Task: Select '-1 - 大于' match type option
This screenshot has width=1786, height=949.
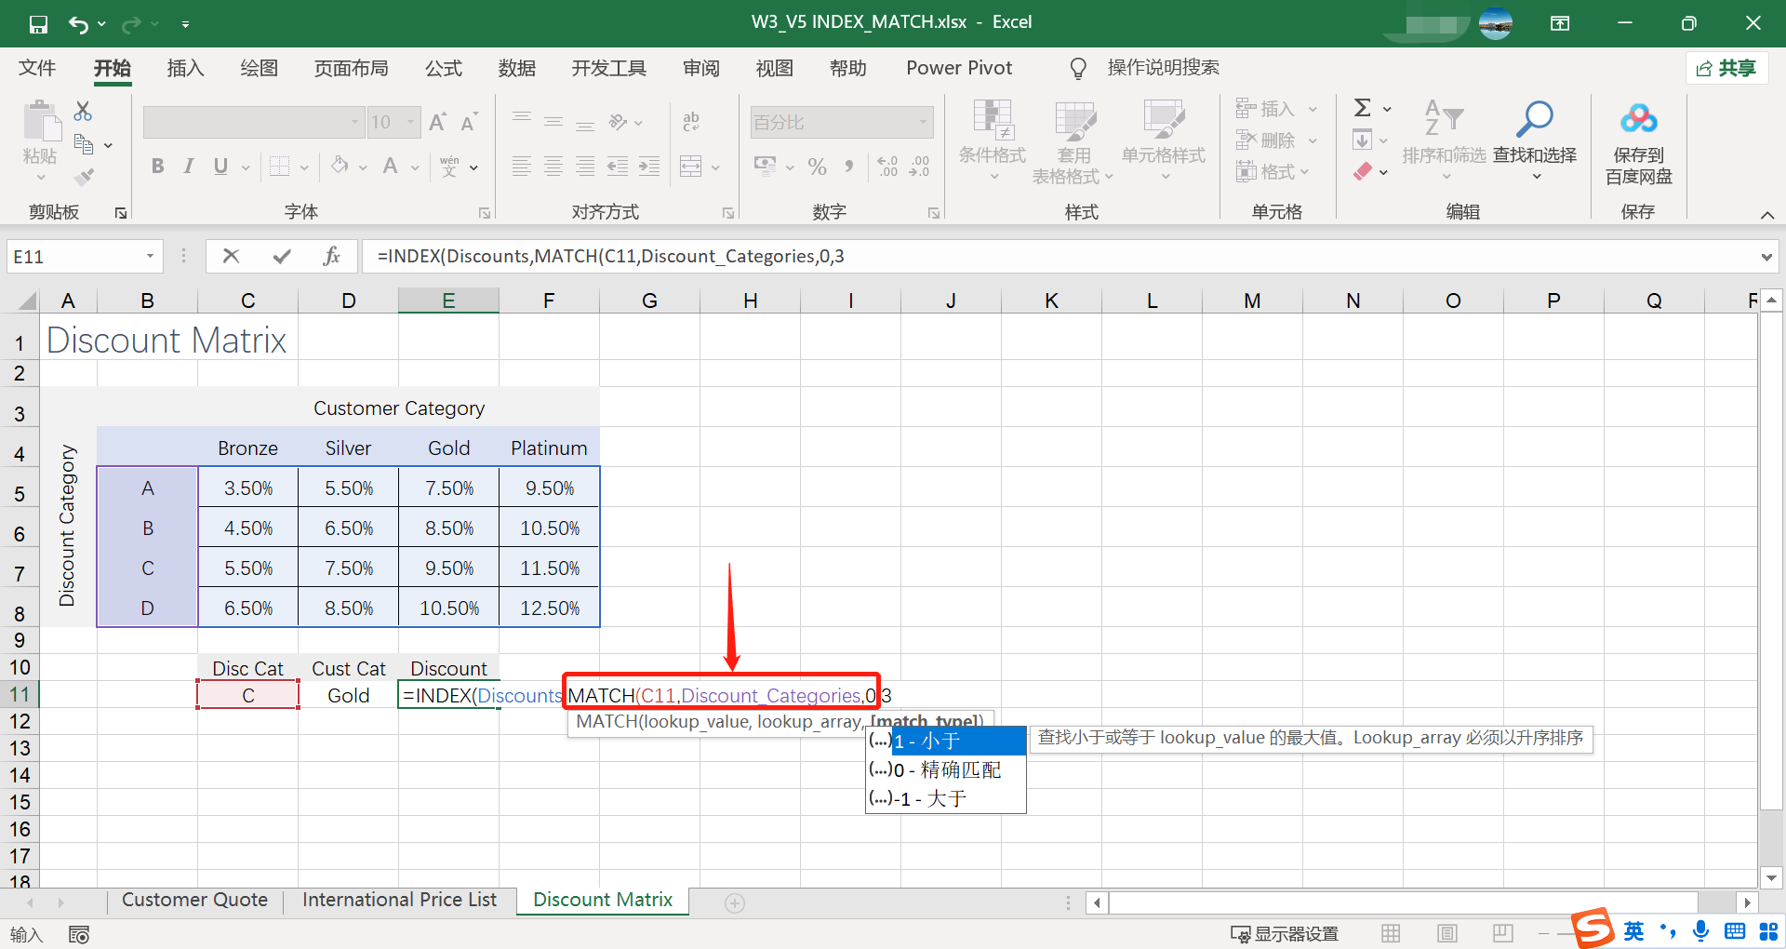Action: pyautogui.click(x=946, y=798)
